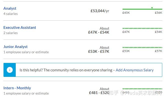The height and width of the screenshot is (100, 166).
Task: Click the '2 salaries' count under Executive Assistant
Action: click(x=10, y=33)
